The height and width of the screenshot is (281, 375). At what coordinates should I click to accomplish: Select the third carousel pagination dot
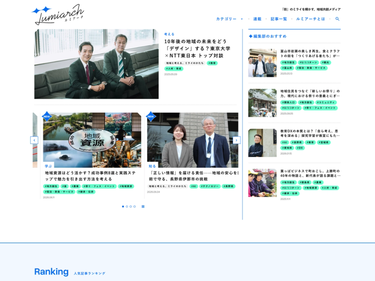click(131, 207)
